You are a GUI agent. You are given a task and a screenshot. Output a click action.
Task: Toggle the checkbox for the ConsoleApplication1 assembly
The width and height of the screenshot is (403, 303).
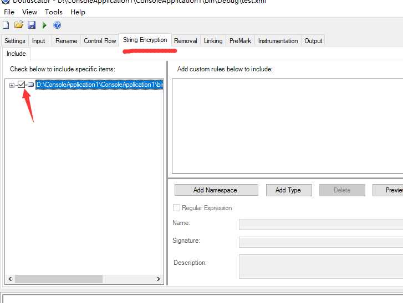pyautogui.click(x=21, y=85)
